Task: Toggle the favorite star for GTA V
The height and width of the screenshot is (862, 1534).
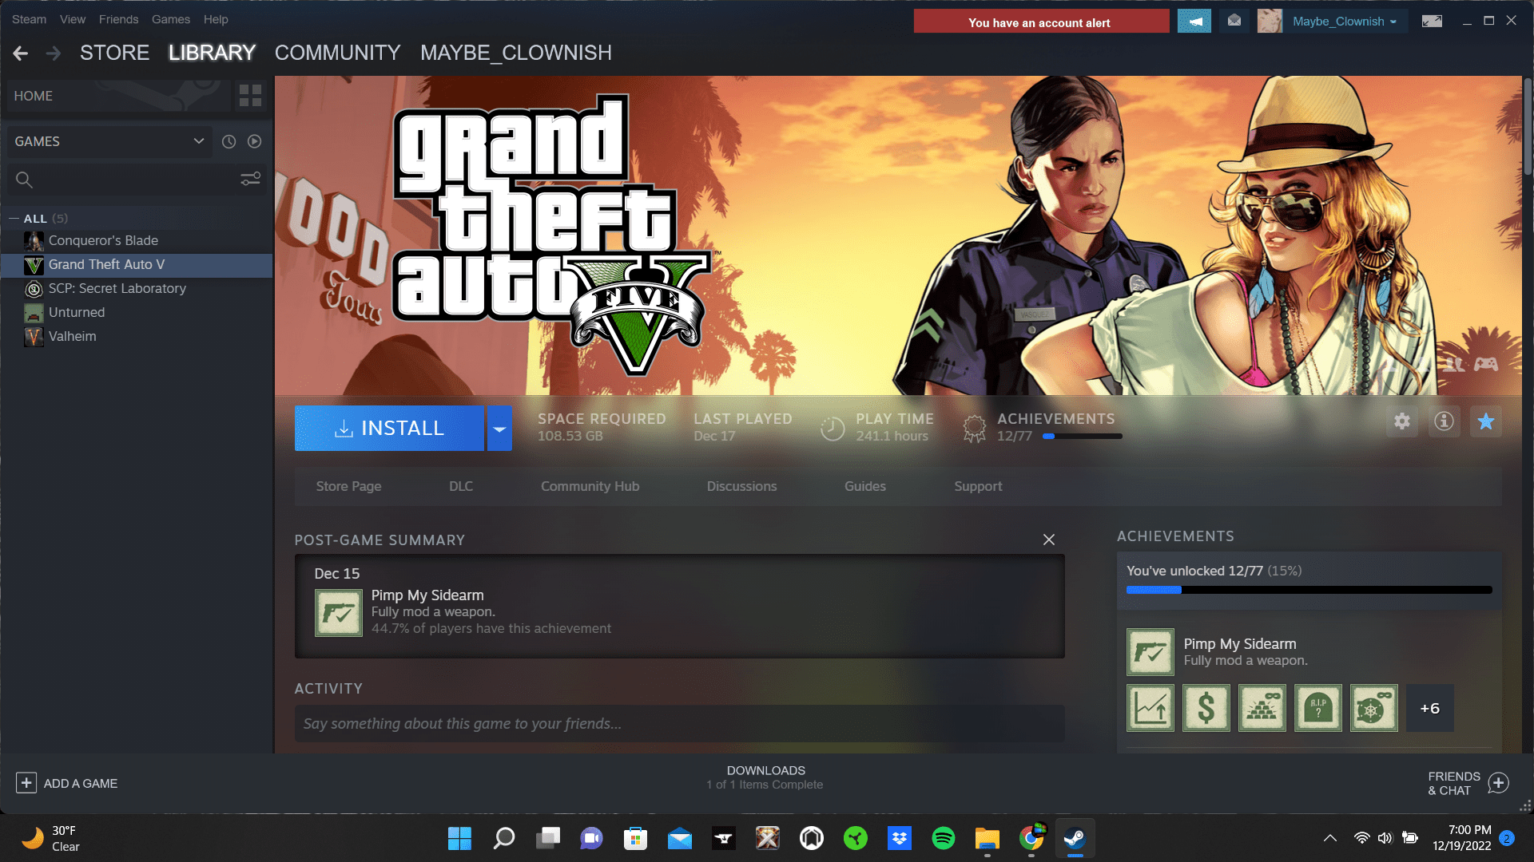Action: click(1485, 421)
